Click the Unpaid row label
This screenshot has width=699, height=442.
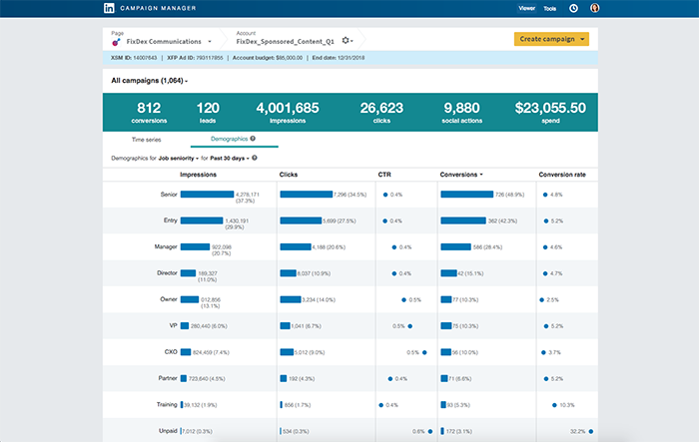pyautogui.click(x=168, y=431)
